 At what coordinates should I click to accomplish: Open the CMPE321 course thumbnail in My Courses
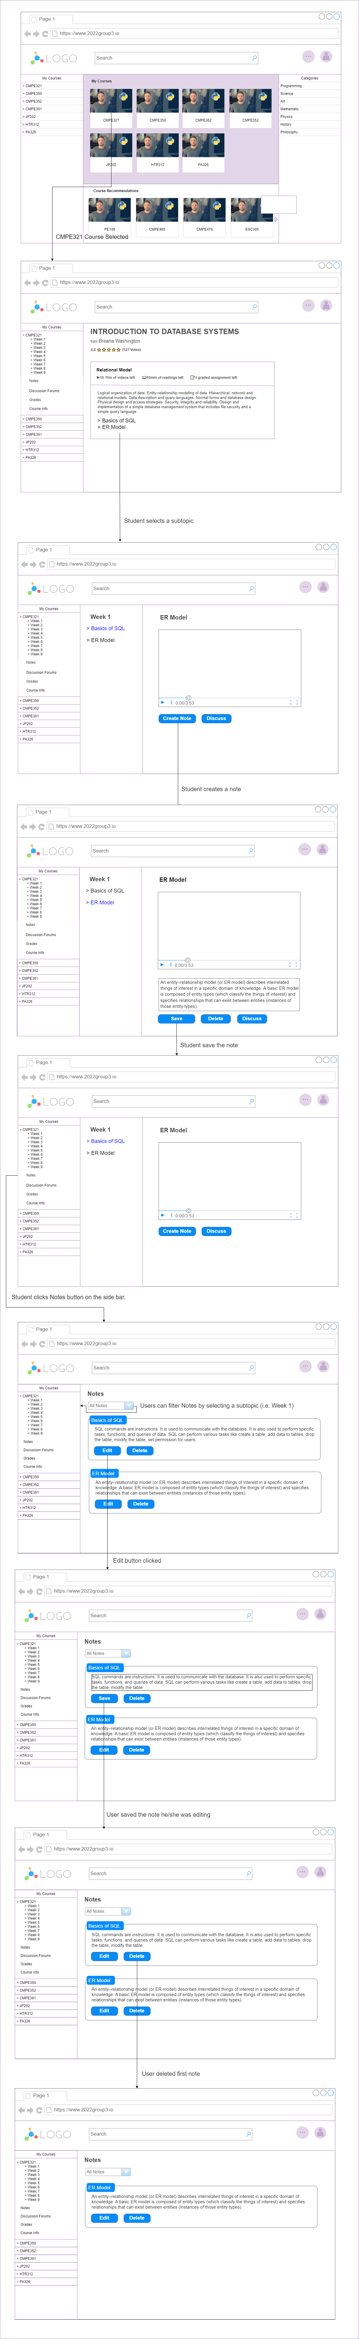coord(111,101)
